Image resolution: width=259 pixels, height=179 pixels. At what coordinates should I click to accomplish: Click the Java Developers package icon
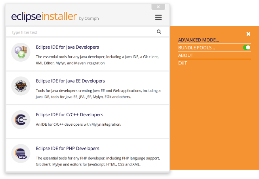21,52
